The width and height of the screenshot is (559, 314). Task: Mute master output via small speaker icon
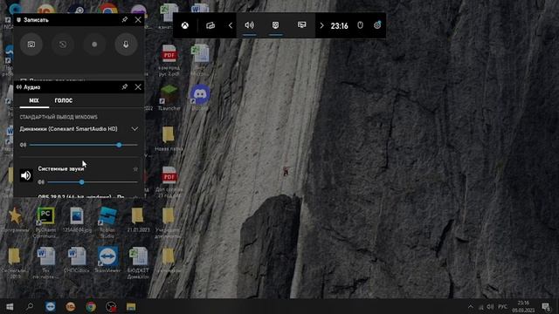click(23, 145)
